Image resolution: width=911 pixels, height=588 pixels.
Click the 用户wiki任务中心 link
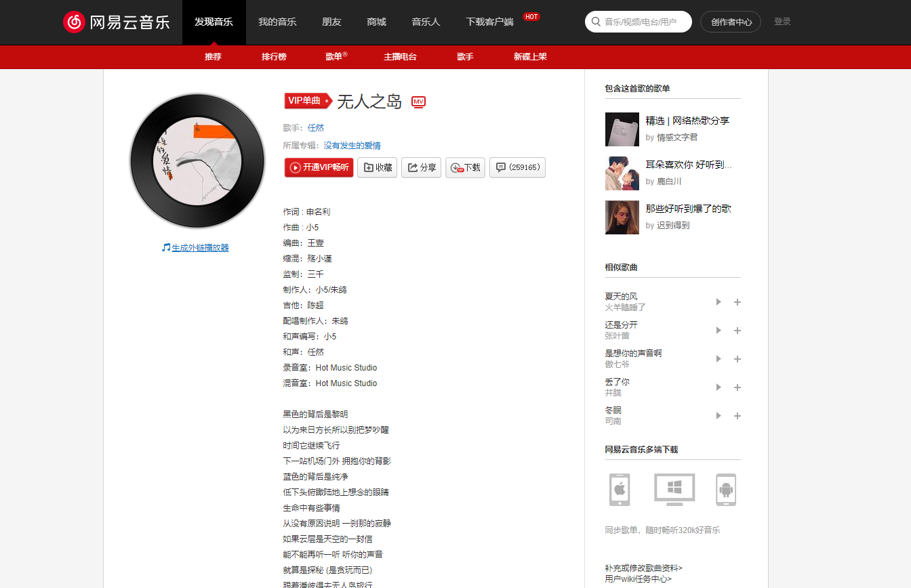pyautogui.click(x=639, y=579)
